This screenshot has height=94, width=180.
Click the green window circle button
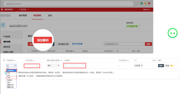tap(142, 3)
